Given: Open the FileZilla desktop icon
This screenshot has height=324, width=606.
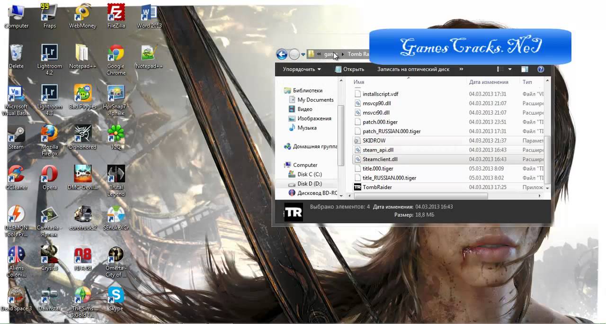Looking at the screenshot, I should pos(116,16).
